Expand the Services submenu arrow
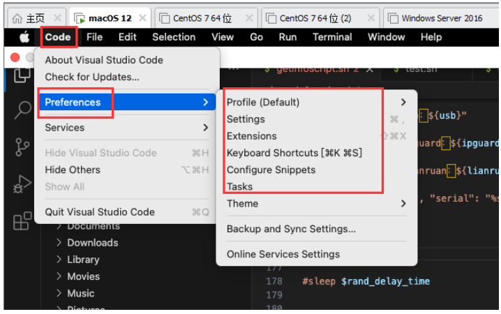This screenshot has width=501, height=314. coord(206,128)
